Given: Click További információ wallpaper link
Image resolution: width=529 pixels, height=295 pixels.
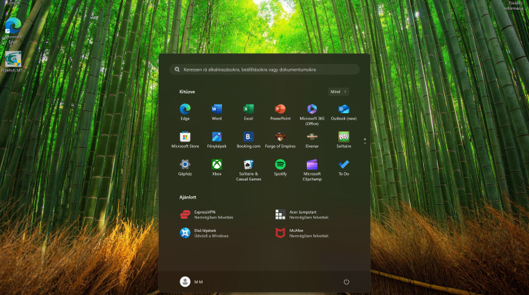Looking at the screenshot, I should [514, 6].
